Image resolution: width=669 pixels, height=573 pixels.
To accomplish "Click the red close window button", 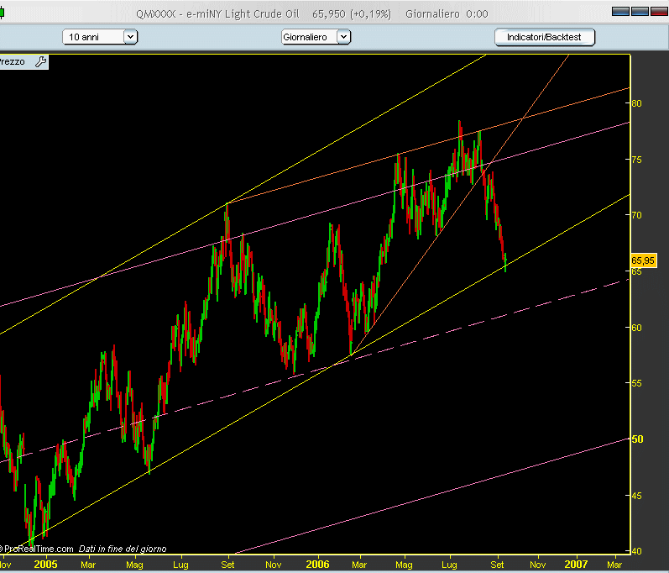I will (x=659, y=12).
